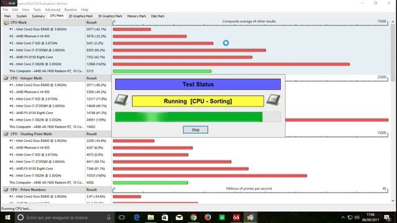Screen dimensions: 397x223
Task: Click the CPU - Floating Point Math section icon
Action: tap(6, 134)
